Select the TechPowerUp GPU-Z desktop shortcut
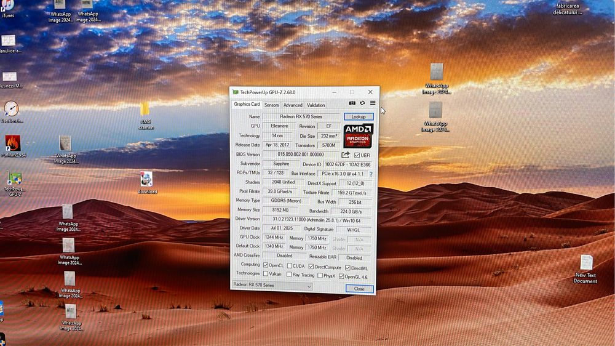Viewport: 615px width, 346px height. (x=15, y=183)
